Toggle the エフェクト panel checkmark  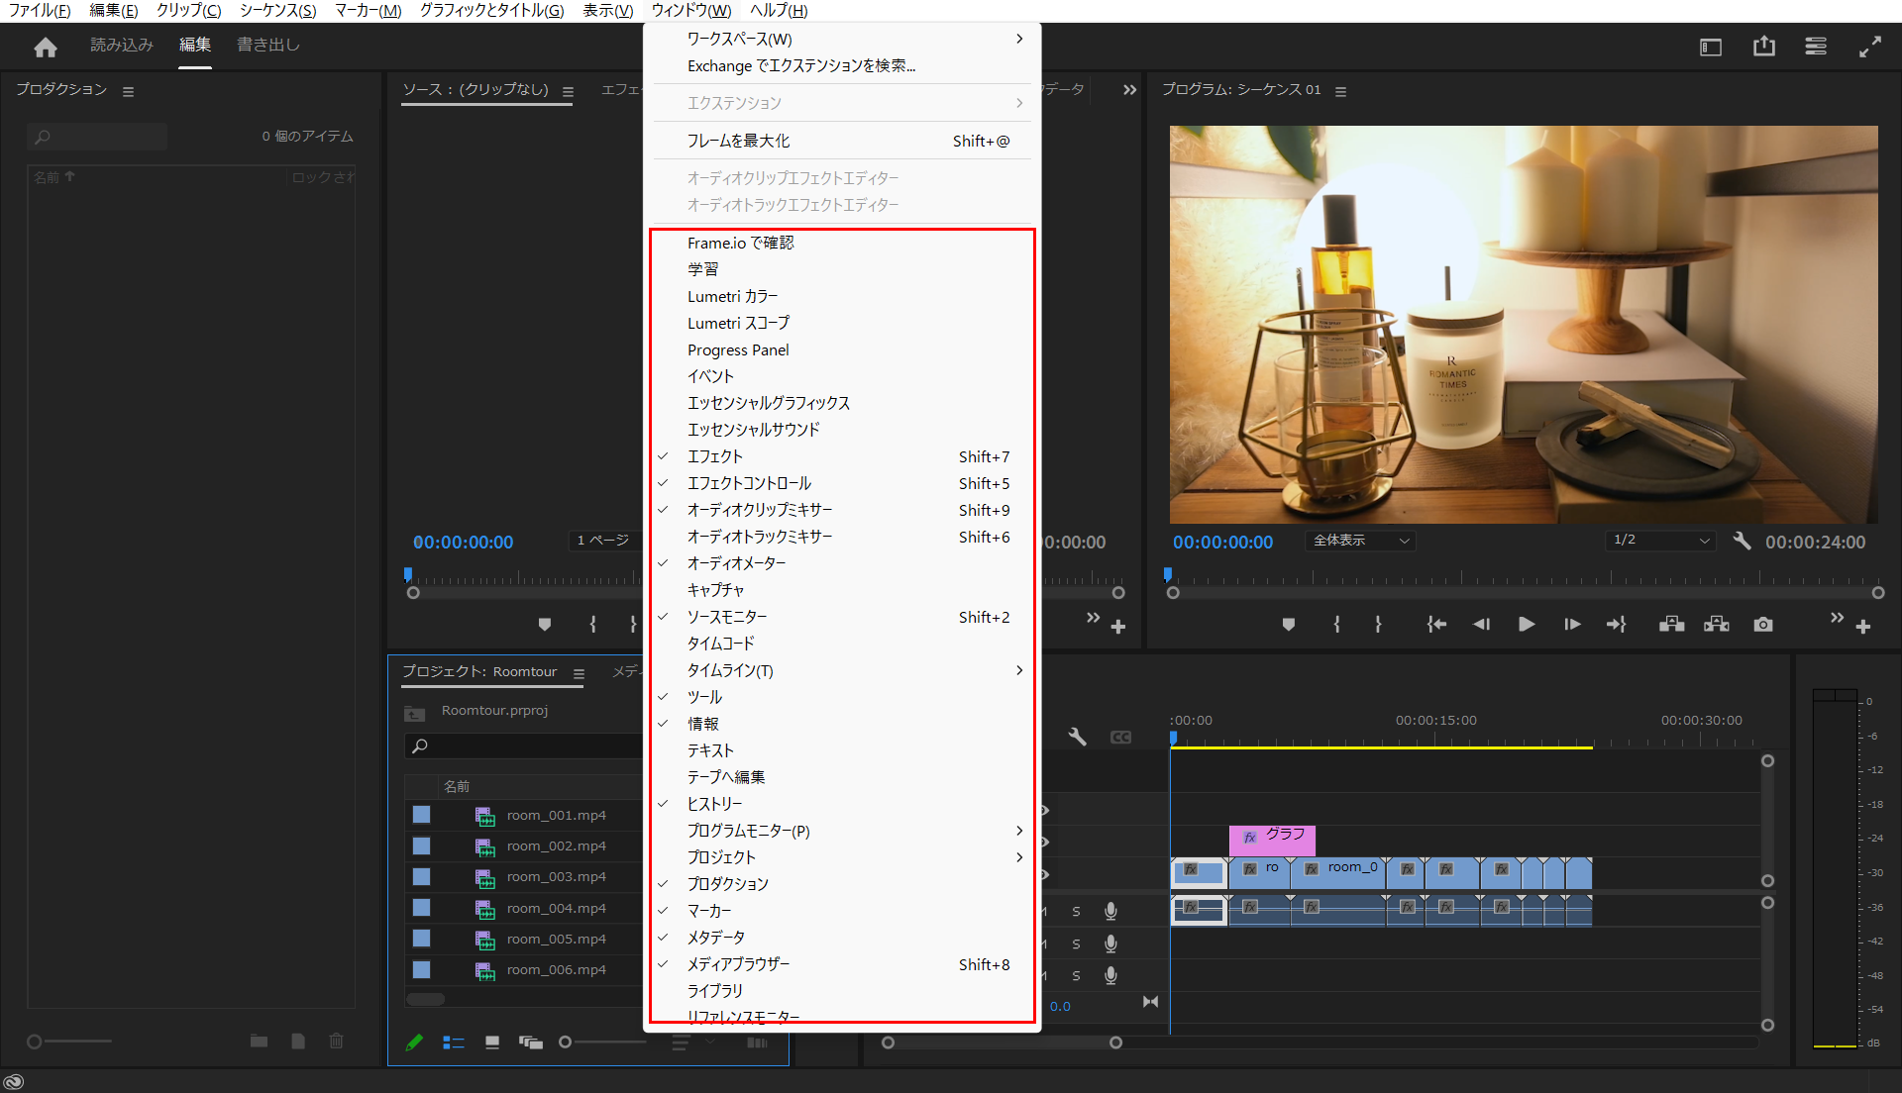coord(842,456)
